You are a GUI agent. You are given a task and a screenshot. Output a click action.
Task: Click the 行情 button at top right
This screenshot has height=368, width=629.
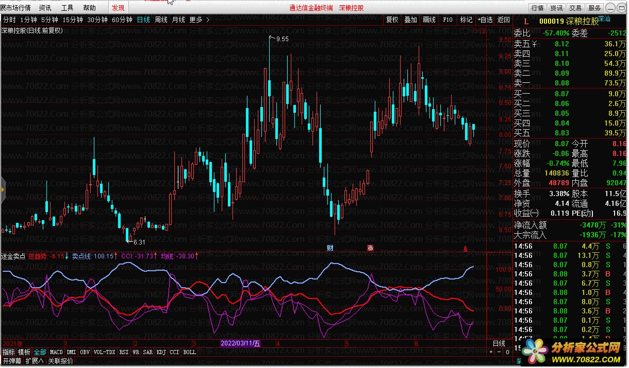click(x=537, y=8)
